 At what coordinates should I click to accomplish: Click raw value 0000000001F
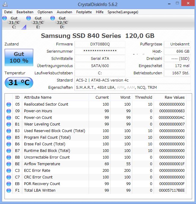[x=172, y=164]
